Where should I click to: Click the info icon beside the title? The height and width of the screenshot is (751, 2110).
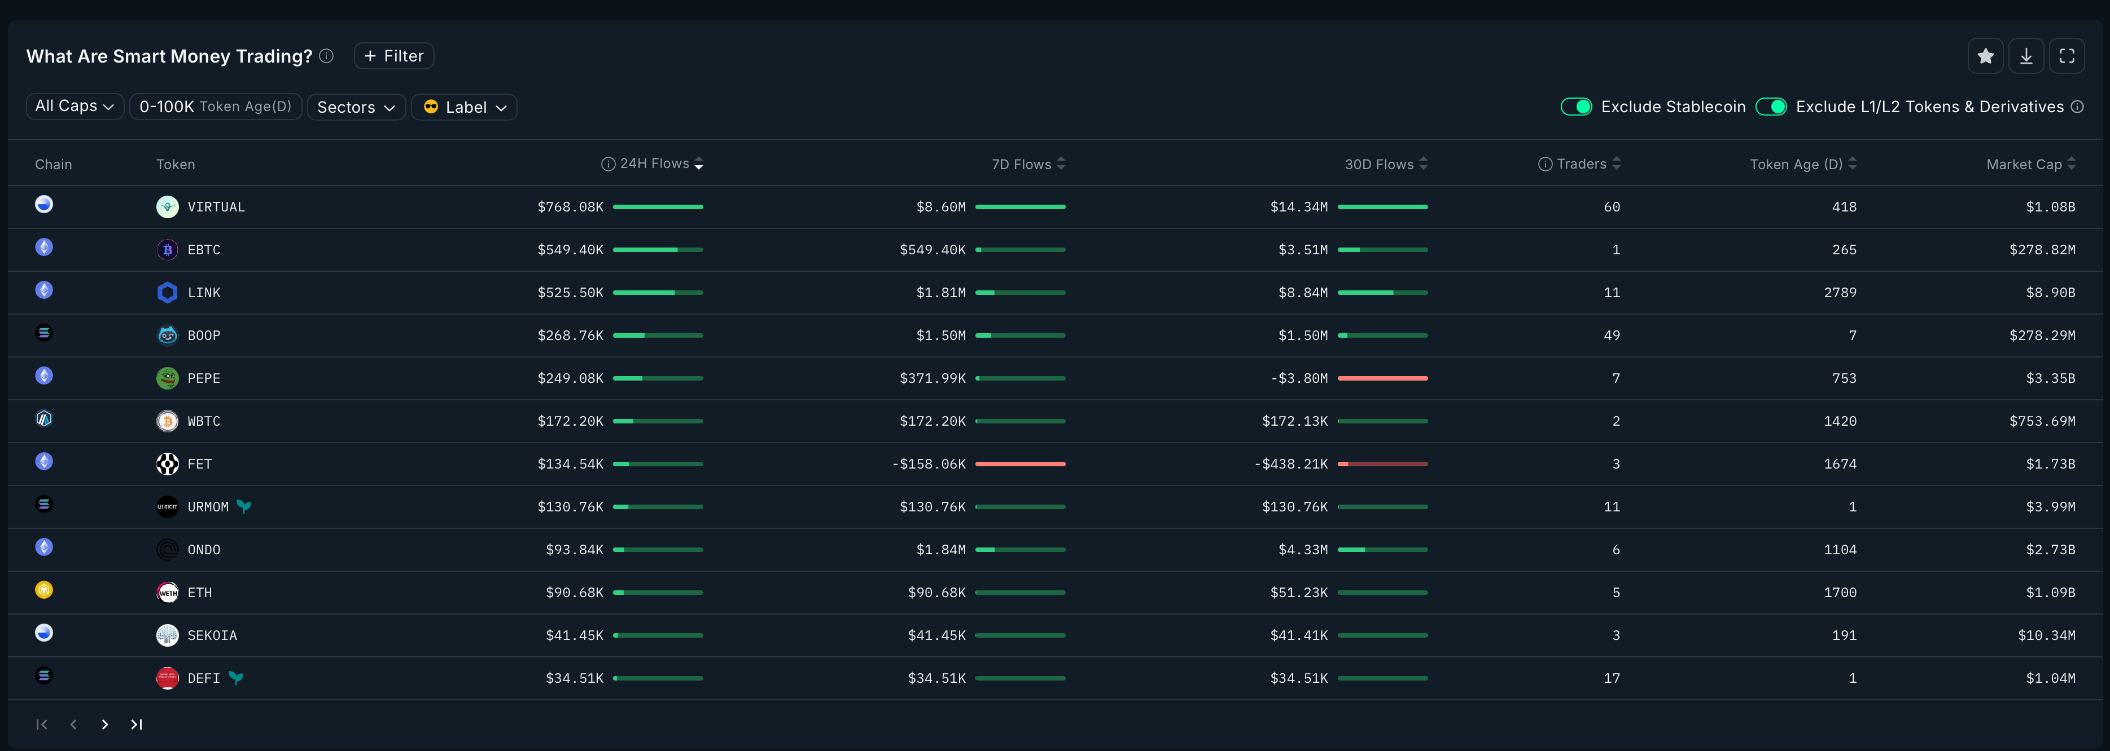pos(326,56)
